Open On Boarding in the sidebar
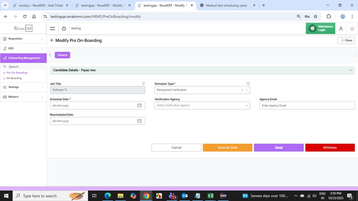Viewport: 358px width, 201px height. (14, 78)
